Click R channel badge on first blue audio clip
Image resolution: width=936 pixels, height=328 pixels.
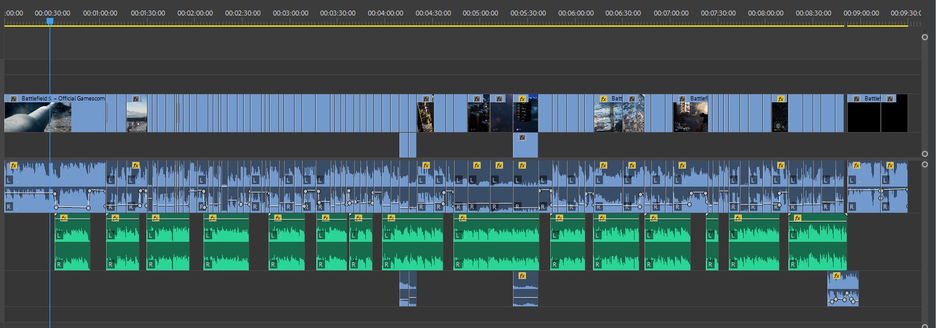(x=9, y=206)
